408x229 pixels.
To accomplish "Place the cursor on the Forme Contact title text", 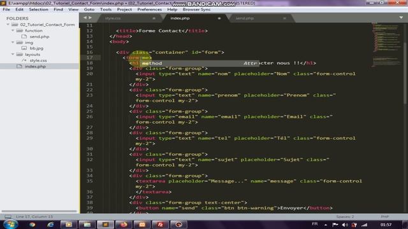I will pyautogui.click(x=160, y=31).
